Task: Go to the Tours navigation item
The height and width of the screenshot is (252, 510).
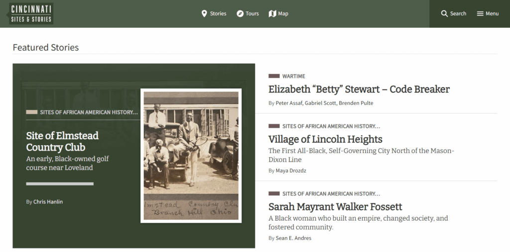Action: (252, 13)
